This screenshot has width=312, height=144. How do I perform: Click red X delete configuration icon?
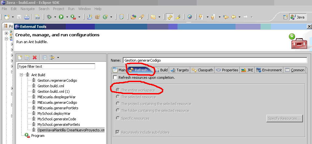pyautogui.click(x=35, y=58)
